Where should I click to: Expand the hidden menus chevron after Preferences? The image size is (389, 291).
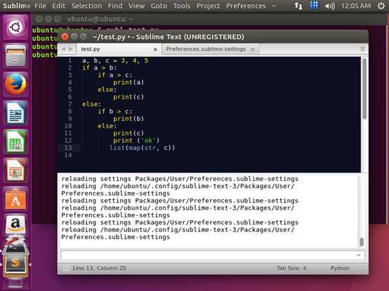[x=274, y=6]
